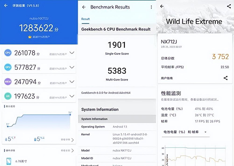
Task: Tap share icon beside 用户指南
Action: (225, 78)
